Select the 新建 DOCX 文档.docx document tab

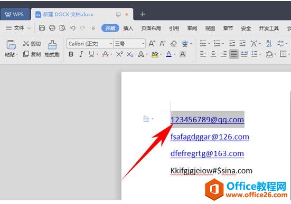(x=82, y=14)
